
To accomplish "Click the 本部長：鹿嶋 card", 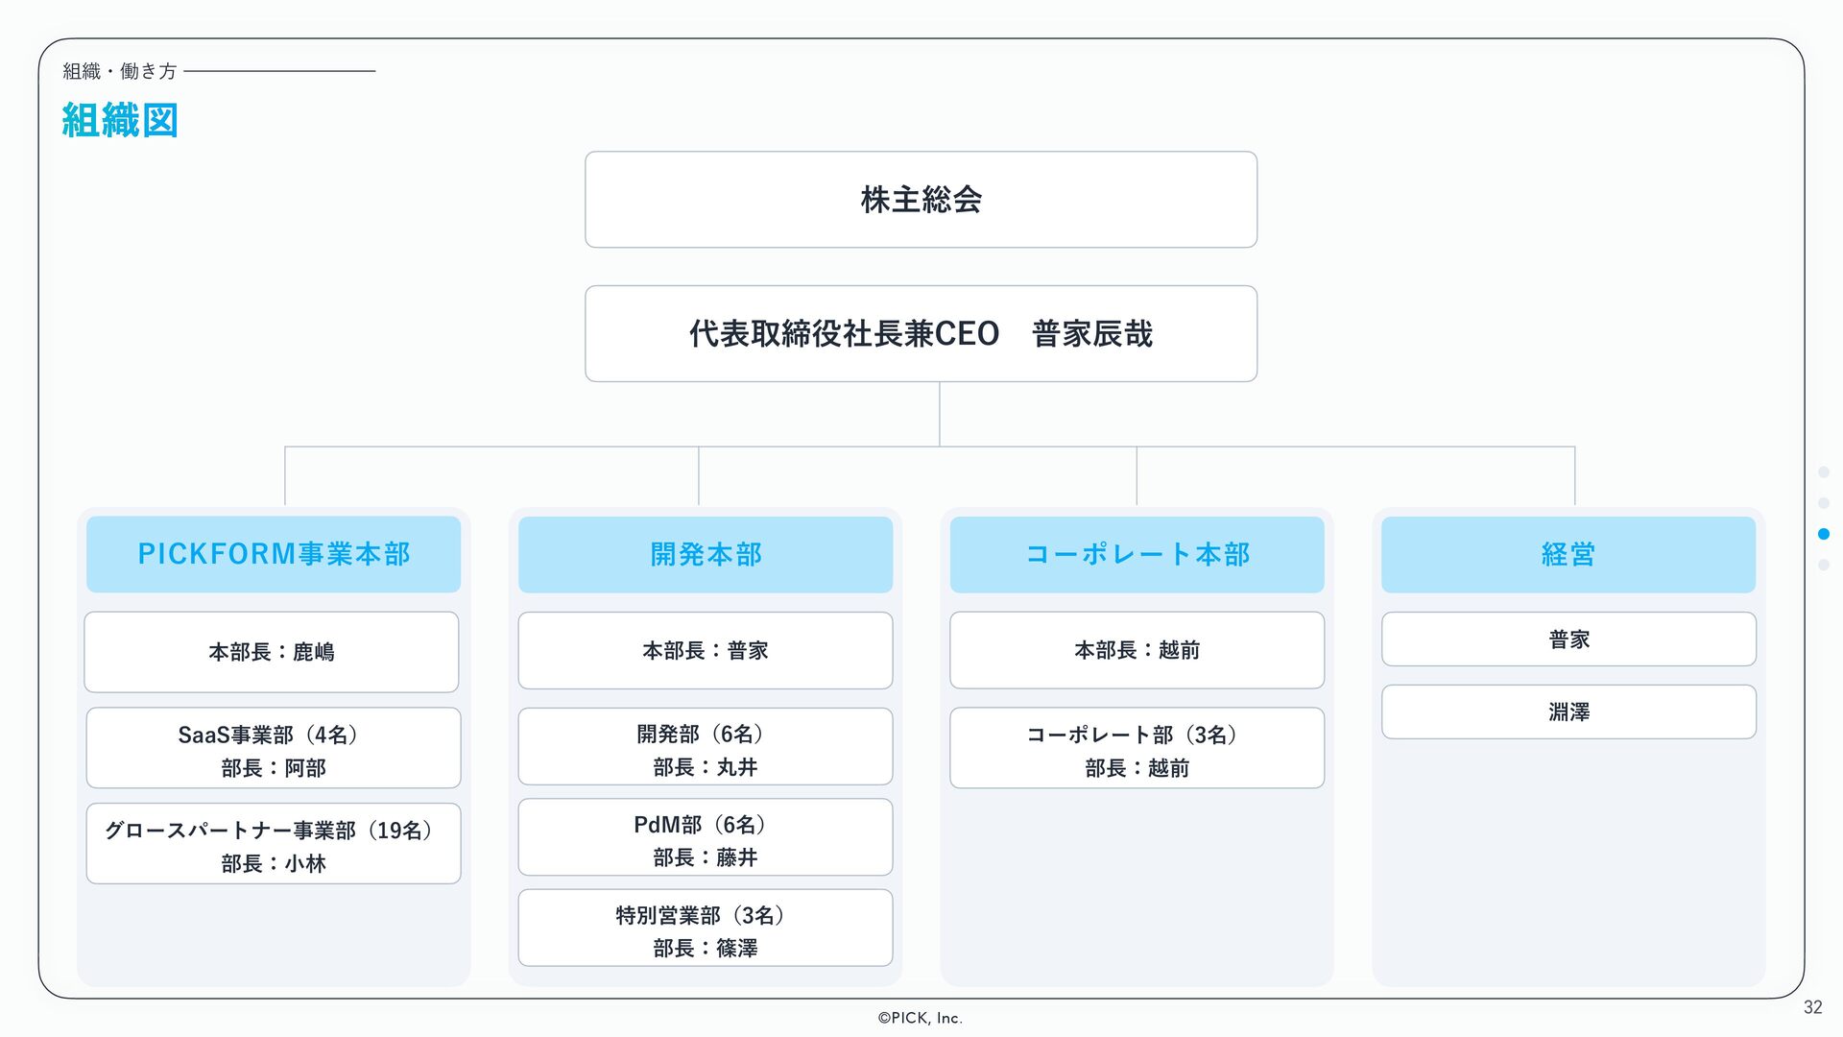I will (x=272, y=652).
